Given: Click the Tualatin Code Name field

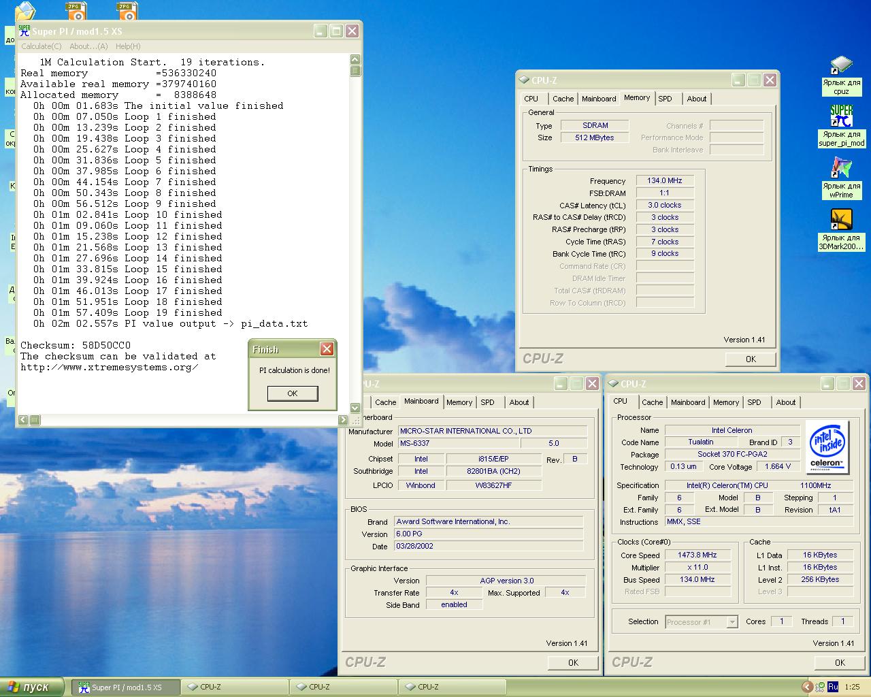Looking at the screenshot, I should click(700, 442).
